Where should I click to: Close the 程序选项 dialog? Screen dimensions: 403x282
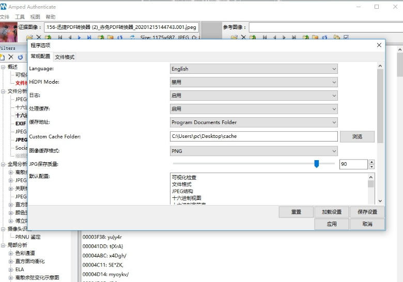click(x=379, y=45)
